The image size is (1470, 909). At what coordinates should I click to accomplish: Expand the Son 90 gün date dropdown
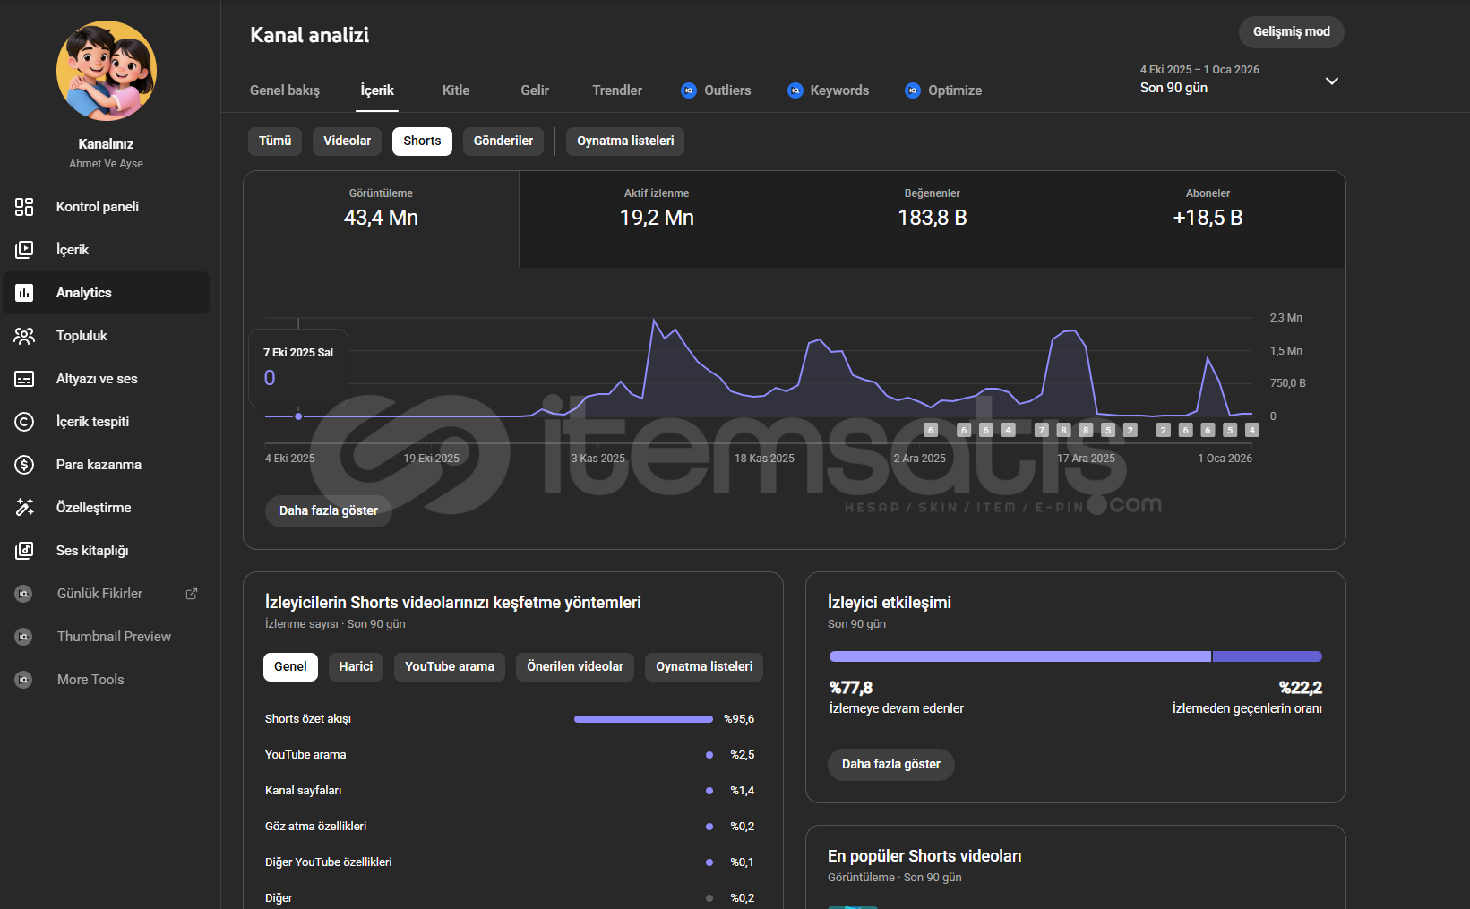1331,81
